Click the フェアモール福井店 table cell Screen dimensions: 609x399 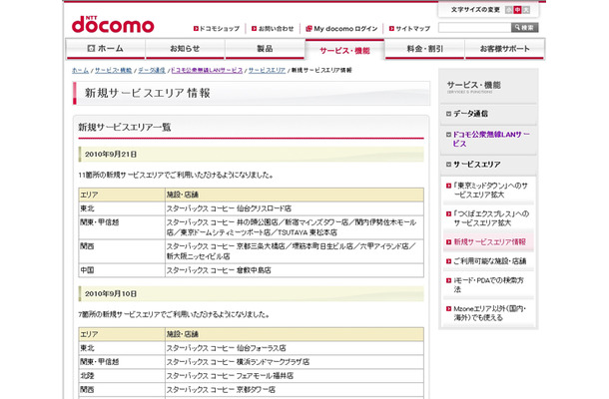point(294,376)
